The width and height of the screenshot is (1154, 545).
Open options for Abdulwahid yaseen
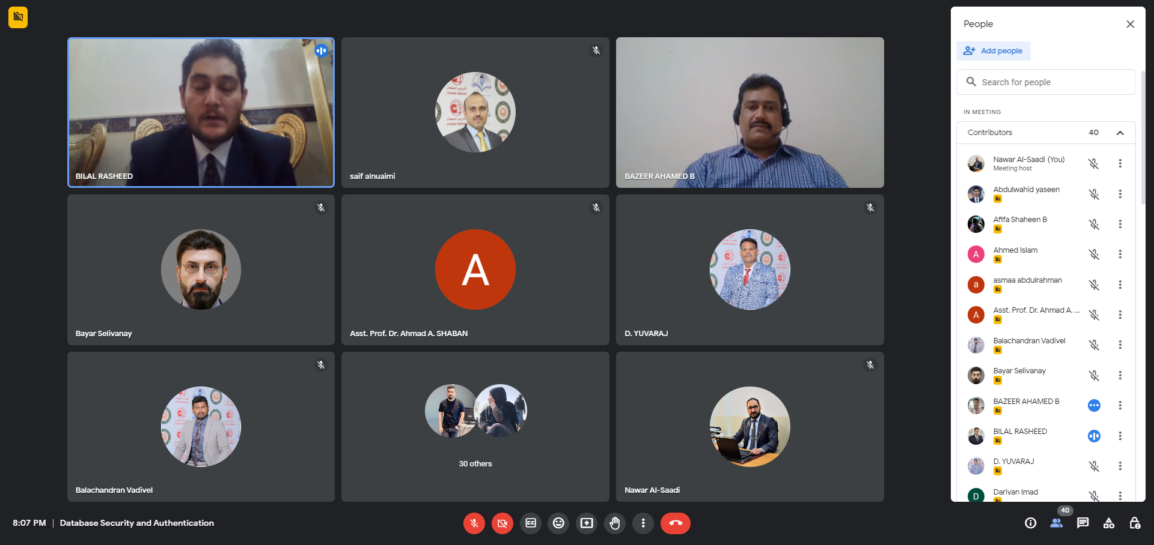click(x=1120, y=194)
